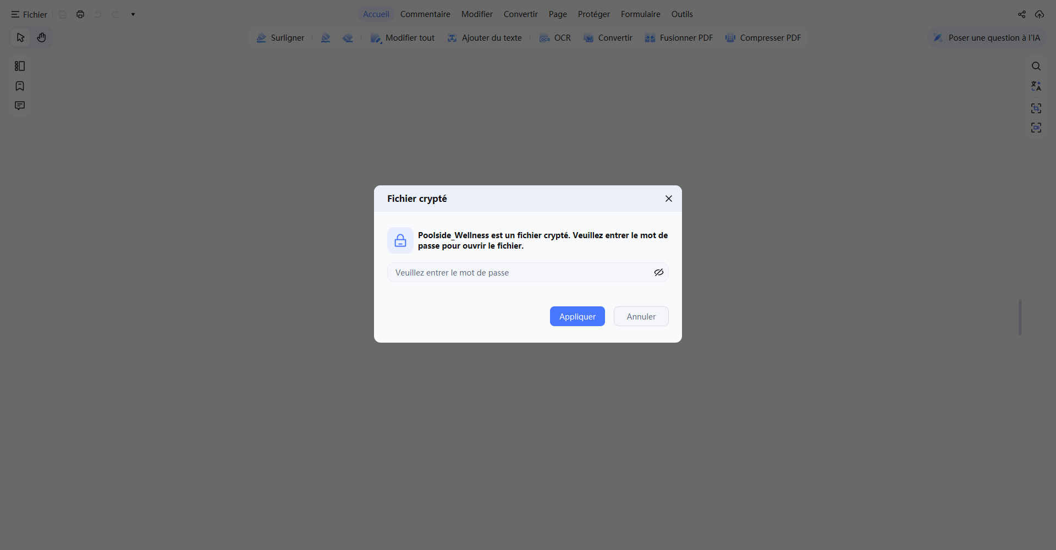Click the redo arrow icon

[116, 14]
